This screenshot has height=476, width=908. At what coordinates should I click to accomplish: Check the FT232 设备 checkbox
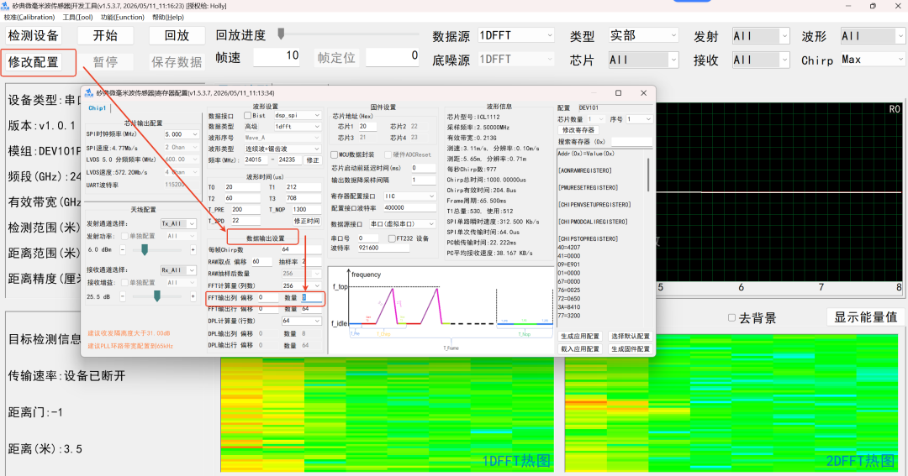click(x=392, y=238)
